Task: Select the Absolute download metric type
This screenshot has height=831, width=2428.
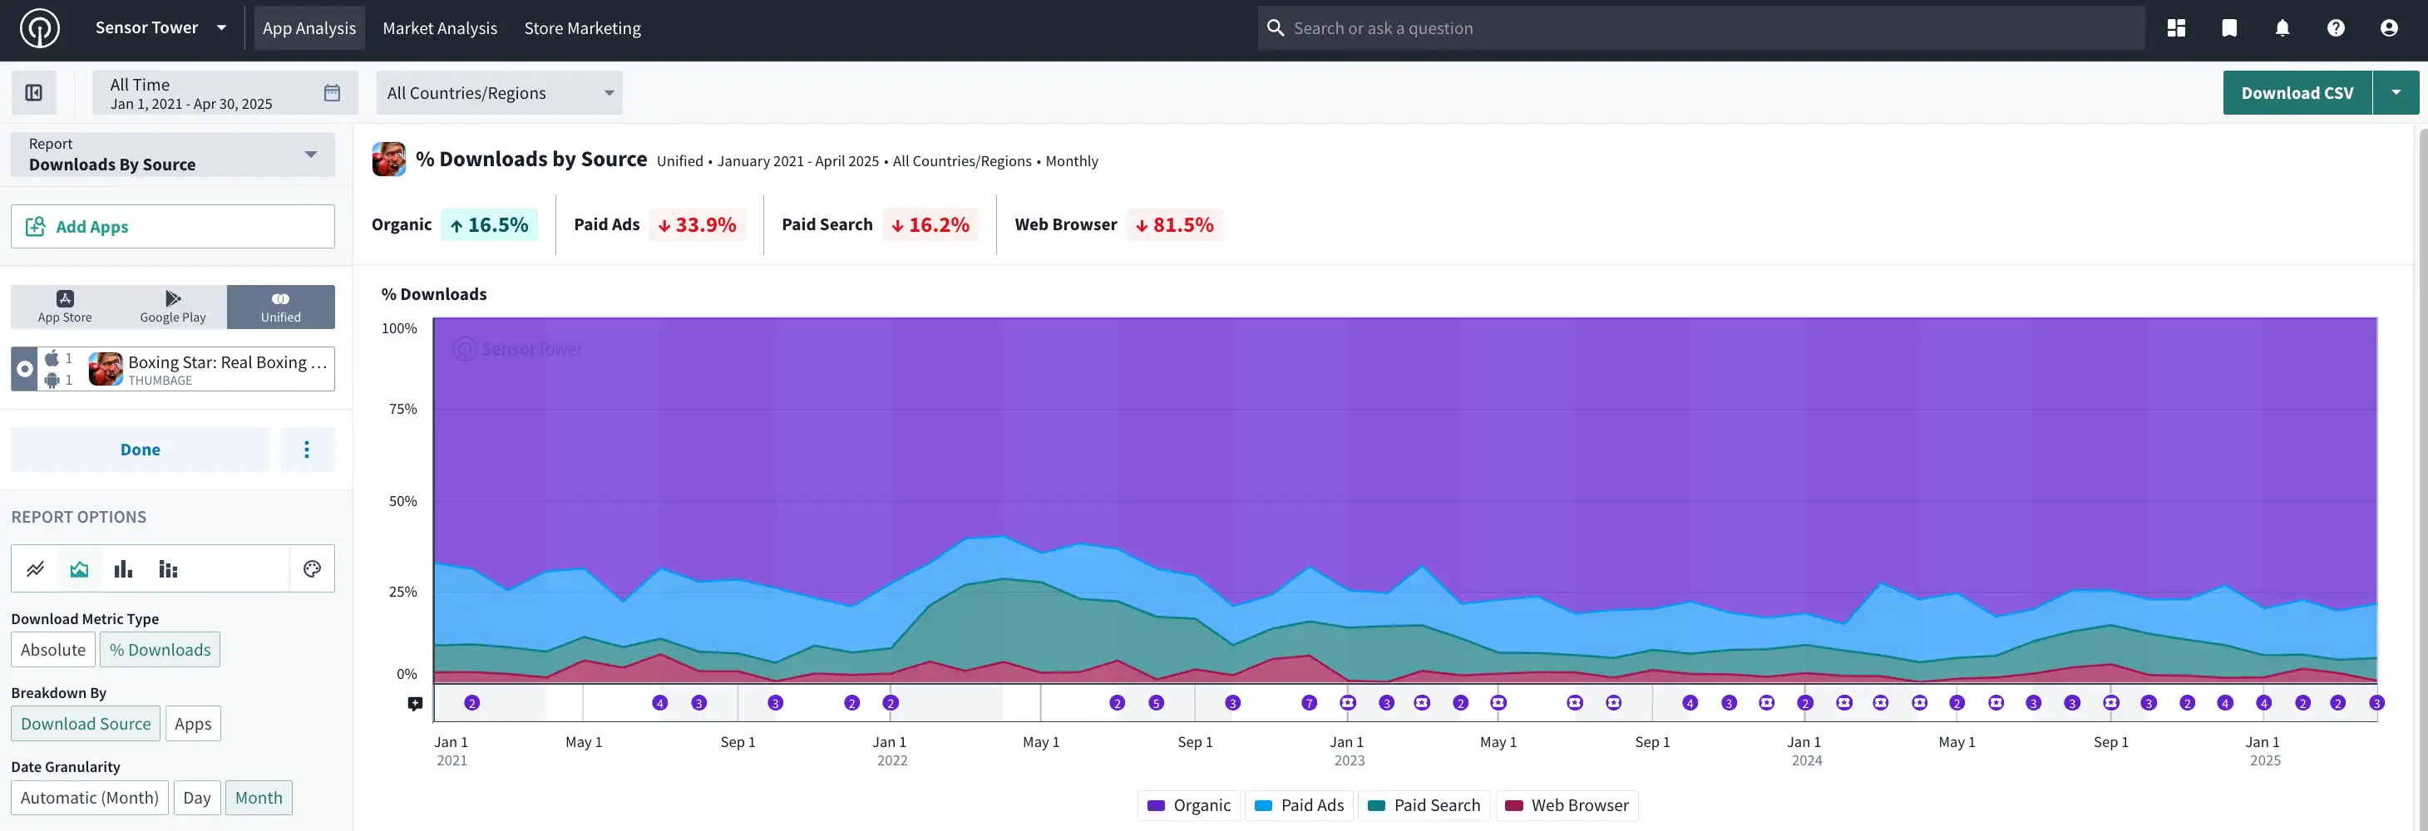Action: tap(52, 649)
